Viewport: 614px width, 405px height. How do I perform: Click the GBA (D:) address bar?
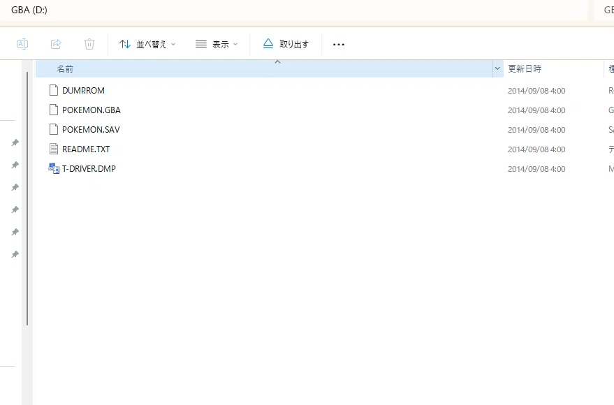pyautogui.click(x=293, y=10)
